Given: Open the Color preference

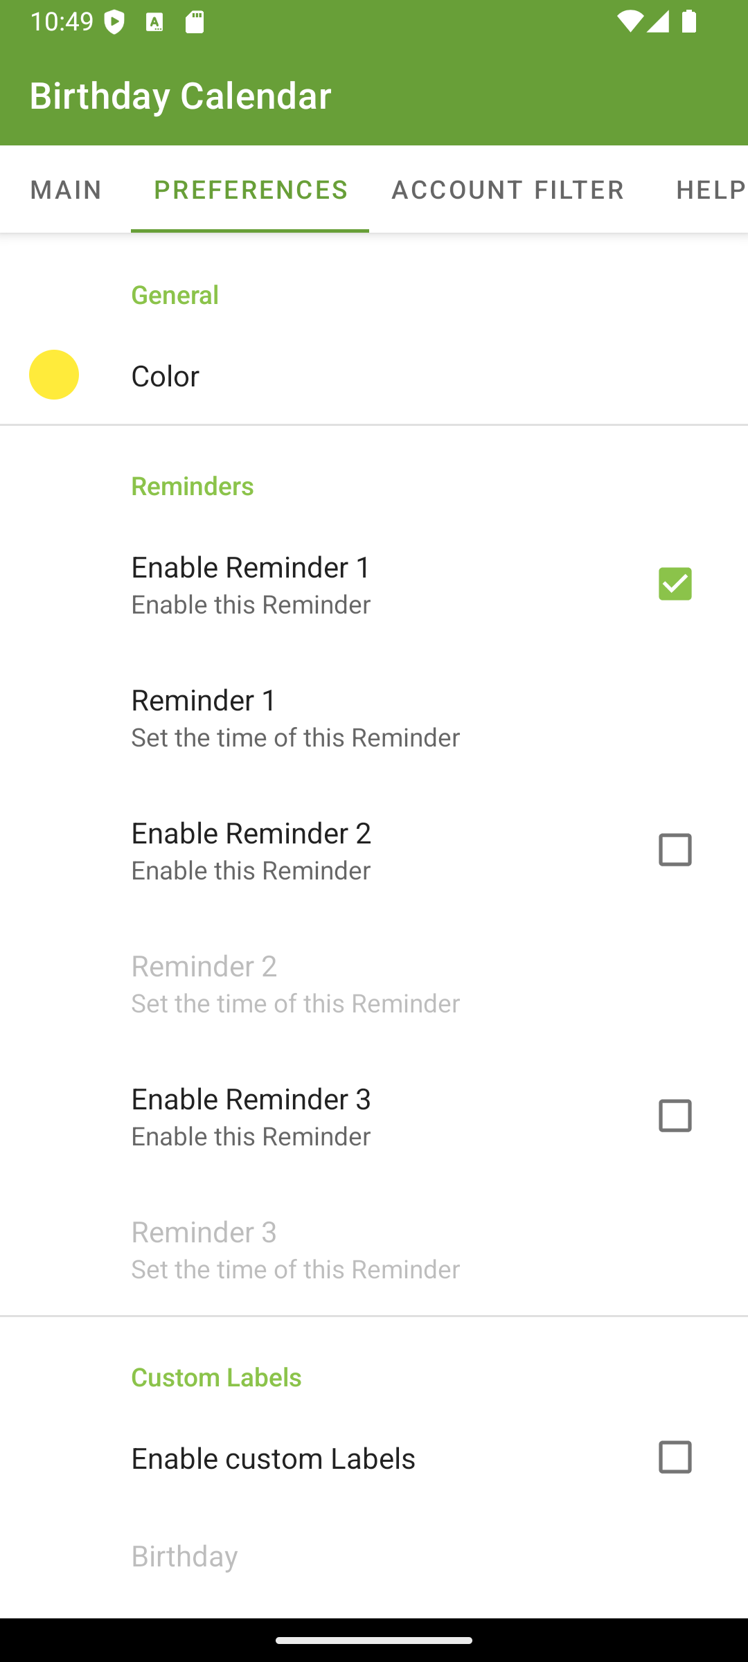Looking at the screenshot, I should [x=374, y=375].
